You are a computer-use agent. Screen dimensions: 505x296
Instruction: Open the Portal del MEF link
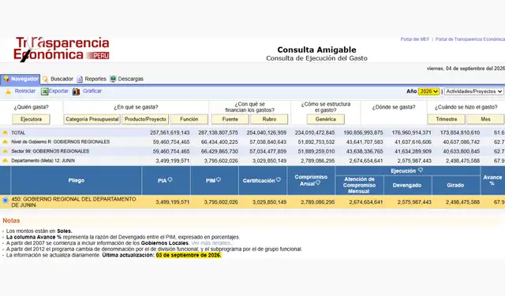[415, 39]
